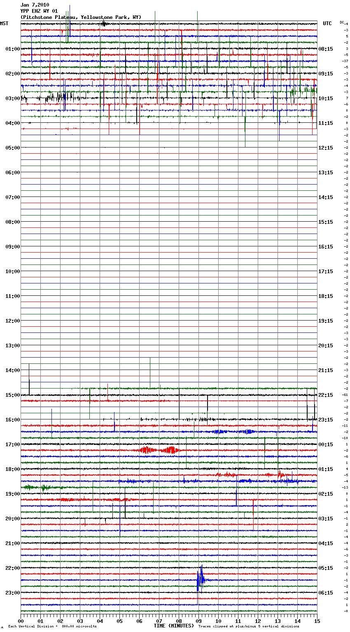Image resolution: width=350 pixels, height=632 pixels.
Task: Click the UTC label '09:15'
Action: 326,74
